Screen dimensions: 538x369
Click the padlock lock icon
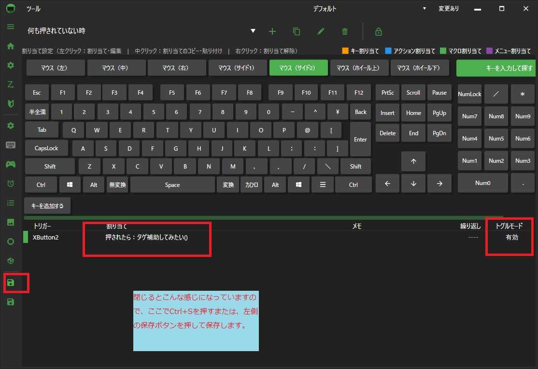[379, 32]
